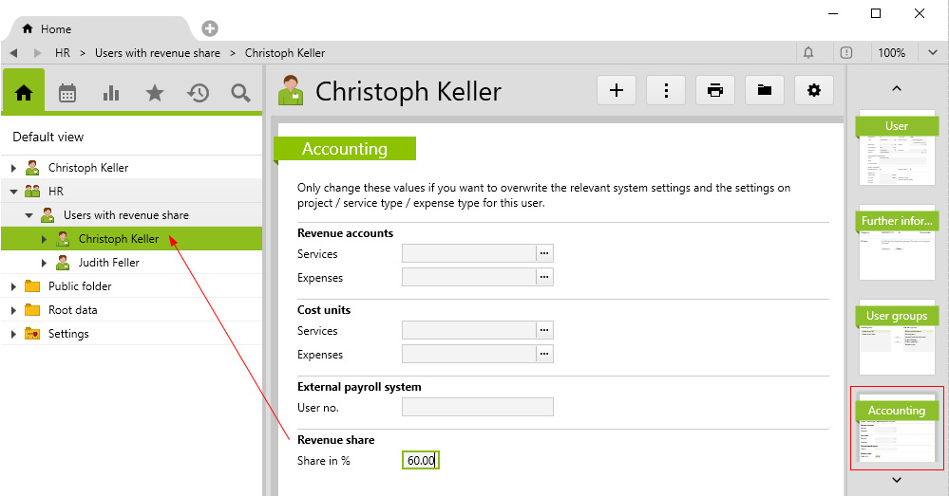The height and width of the screenshot is (496, 949).
Task: Click the Share in % input field
Action: click(420, 461)
